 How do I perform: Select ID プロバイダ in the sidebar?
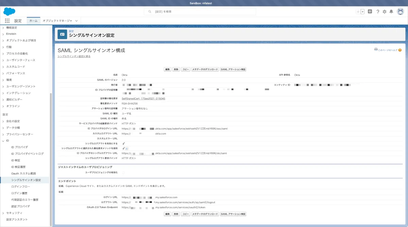click(x=20, y=147)
